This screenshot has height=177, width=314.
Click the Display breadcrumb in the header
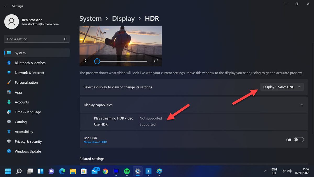coord(123,18)
